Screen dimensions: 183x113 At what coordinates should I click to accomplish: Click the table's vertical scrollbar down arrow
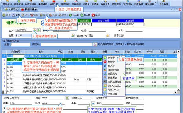[x=178, y=89]
